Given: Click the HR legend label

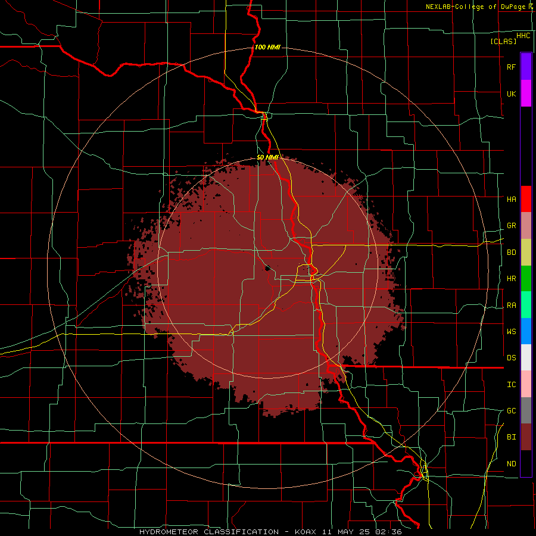Looking at the screenshot, I should tap(511, 279).
